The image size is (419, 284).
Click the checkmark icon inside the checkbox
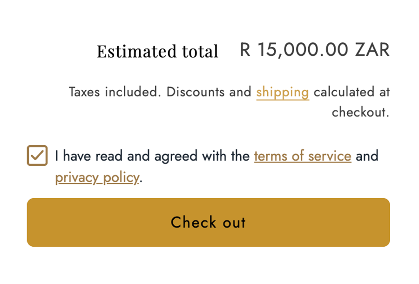coord(37,156)
